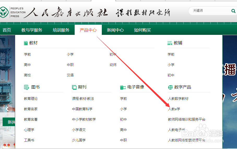The width and height of the screenshot is (237, 149).
Task: Click the 教辅 books icon
Action: tap(170, 43)
